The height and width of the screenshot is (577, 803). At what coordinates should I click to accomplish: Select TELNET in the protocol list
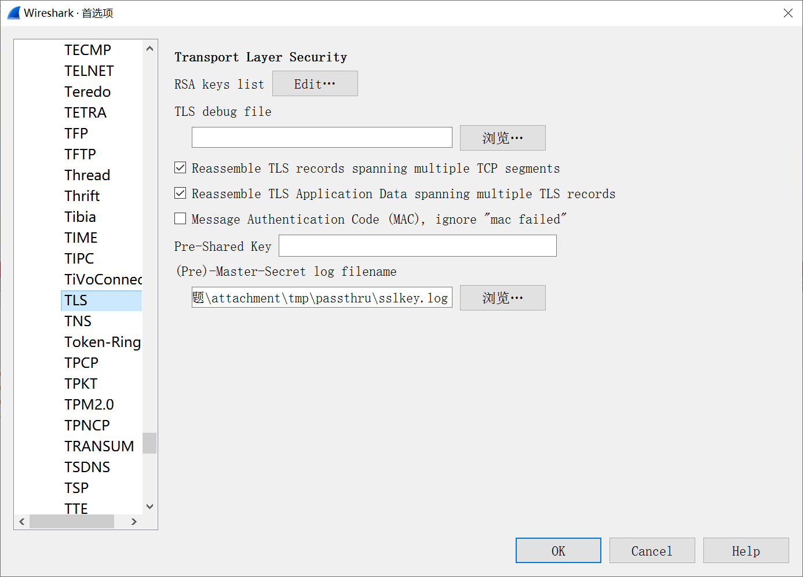[89, 71]
